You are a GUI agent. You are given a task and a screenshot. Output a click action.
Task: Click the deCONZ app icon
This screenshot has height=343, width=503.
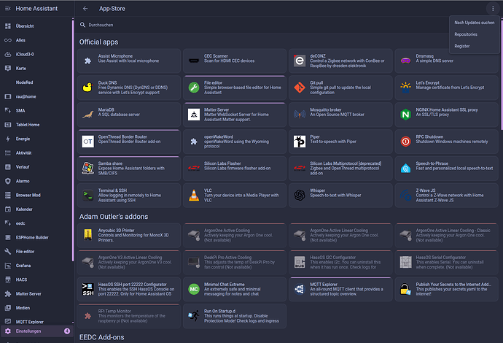pyautogui.click(x=300, y=61)
